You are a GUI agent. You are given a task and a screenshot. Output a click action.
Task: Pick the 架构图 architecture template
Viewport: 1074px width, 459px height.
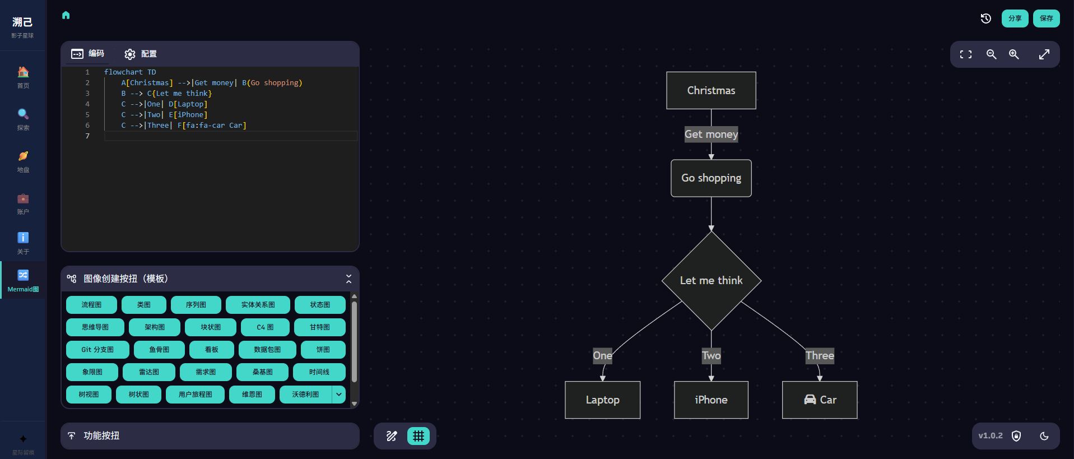(155, 327)
